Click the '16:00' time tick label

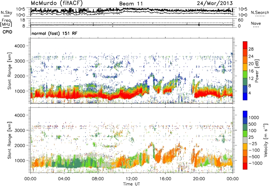coord(165,179)
